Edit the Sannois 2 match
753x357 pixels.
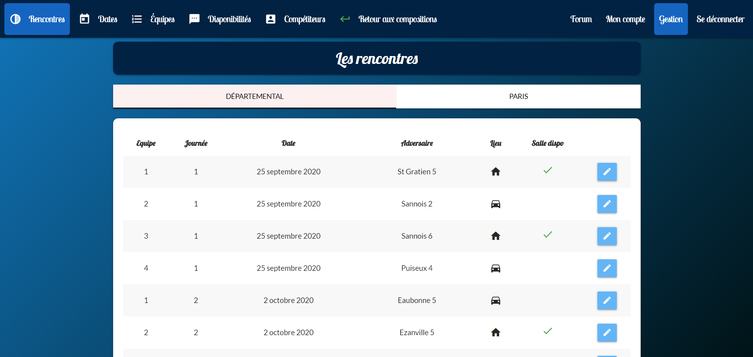point(607,204)
